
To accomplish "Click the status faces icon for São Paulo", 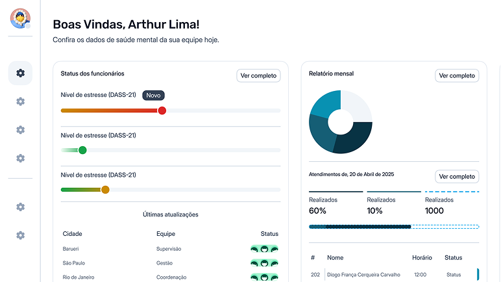I will (264, 263).
